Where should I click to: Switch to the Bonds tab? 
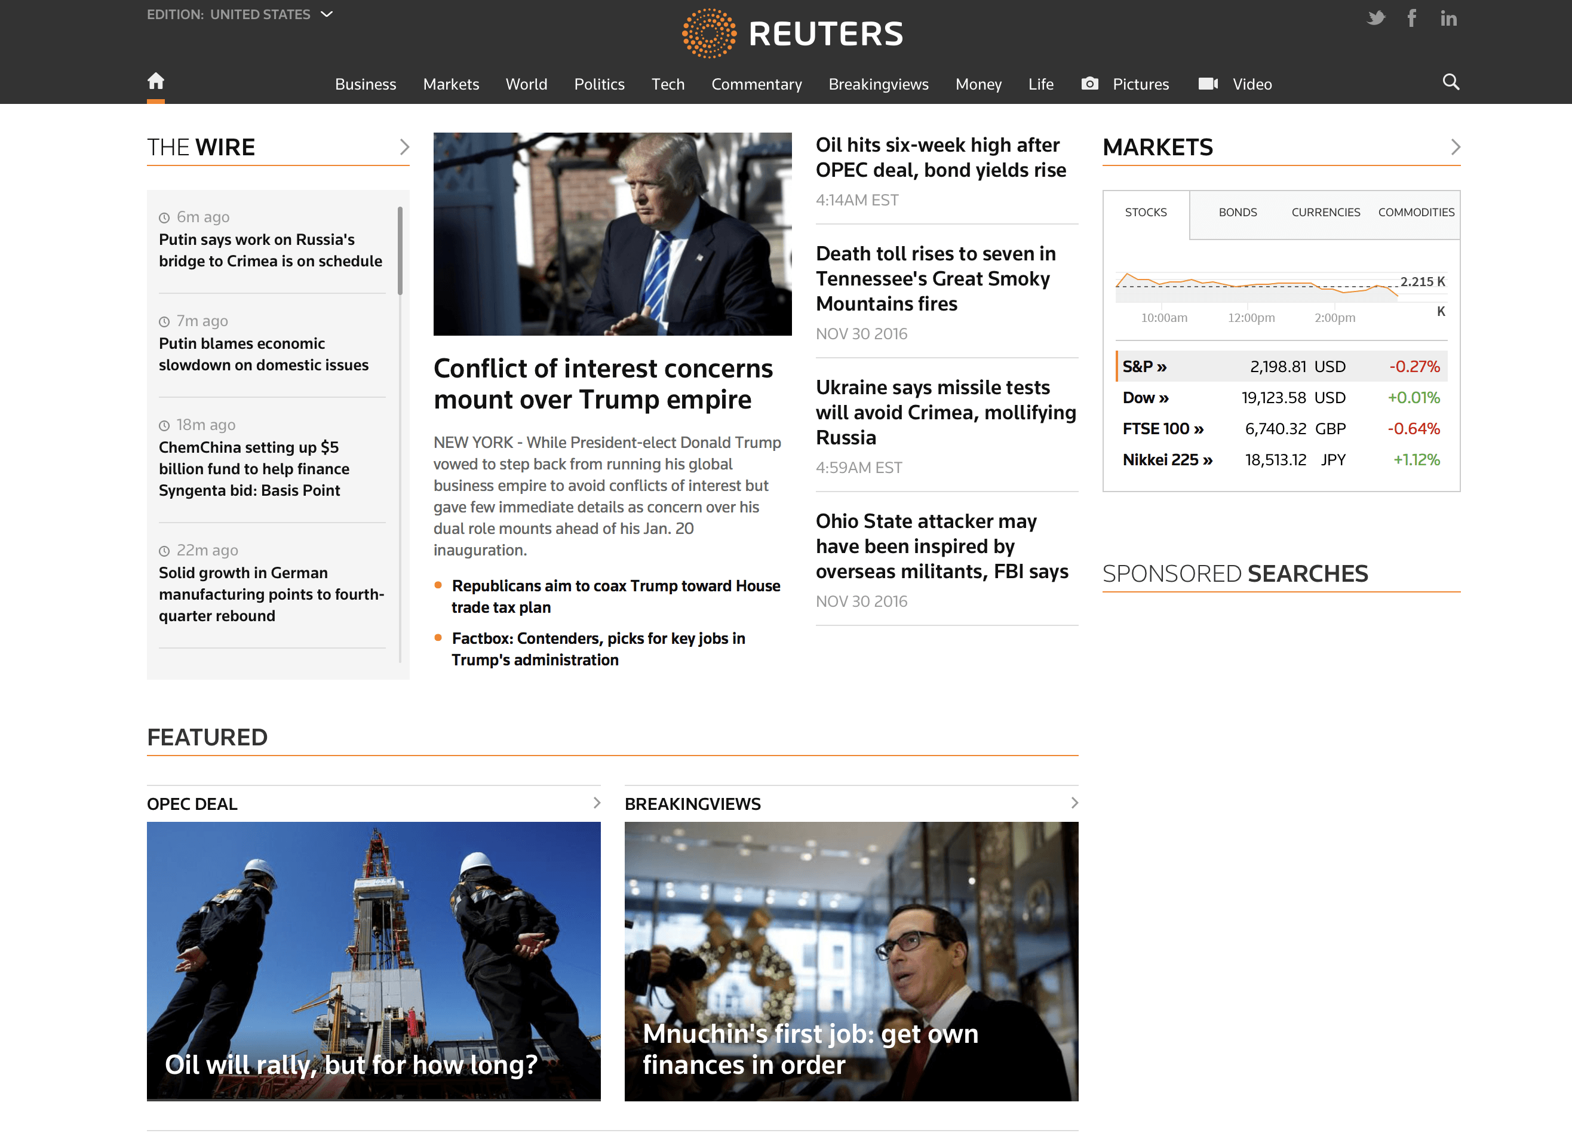(1237, 212)
